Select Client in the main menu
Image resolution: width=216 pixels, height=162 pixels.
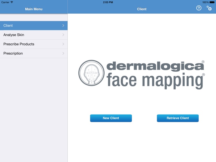click(x=34, y=26)
